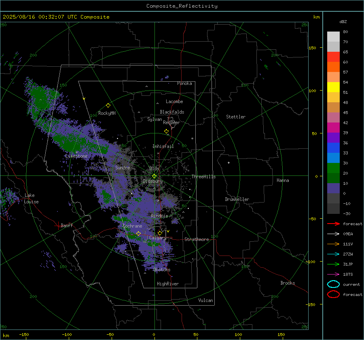Select the 51 dBZ yellow color swatch
This screenshot has width=364, height=340.
(x=333, y=87)
